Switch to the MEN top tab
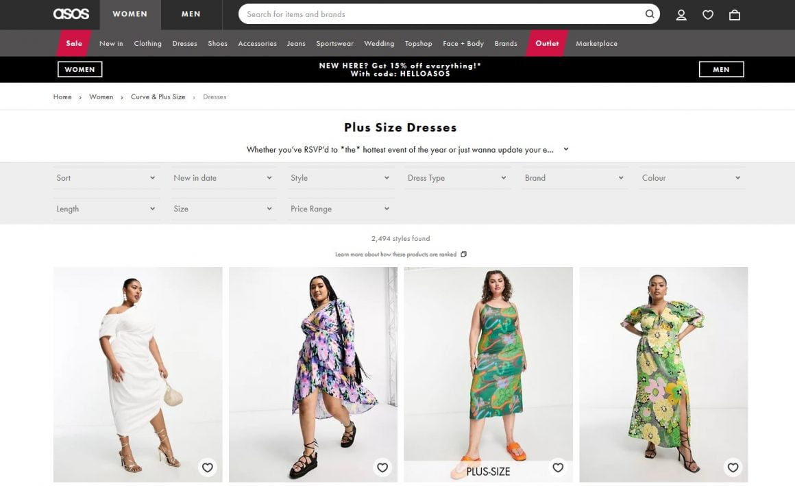The height and width of the screenshot is (486, 795). (191, 14)
